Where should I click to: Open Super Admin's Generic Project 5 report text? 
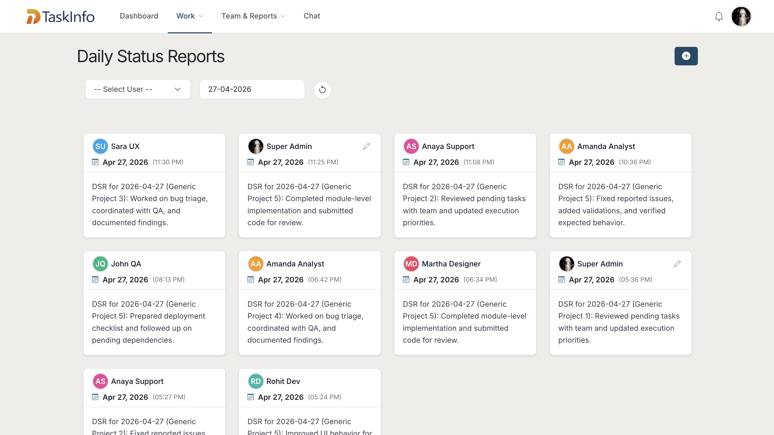[309, 205]
